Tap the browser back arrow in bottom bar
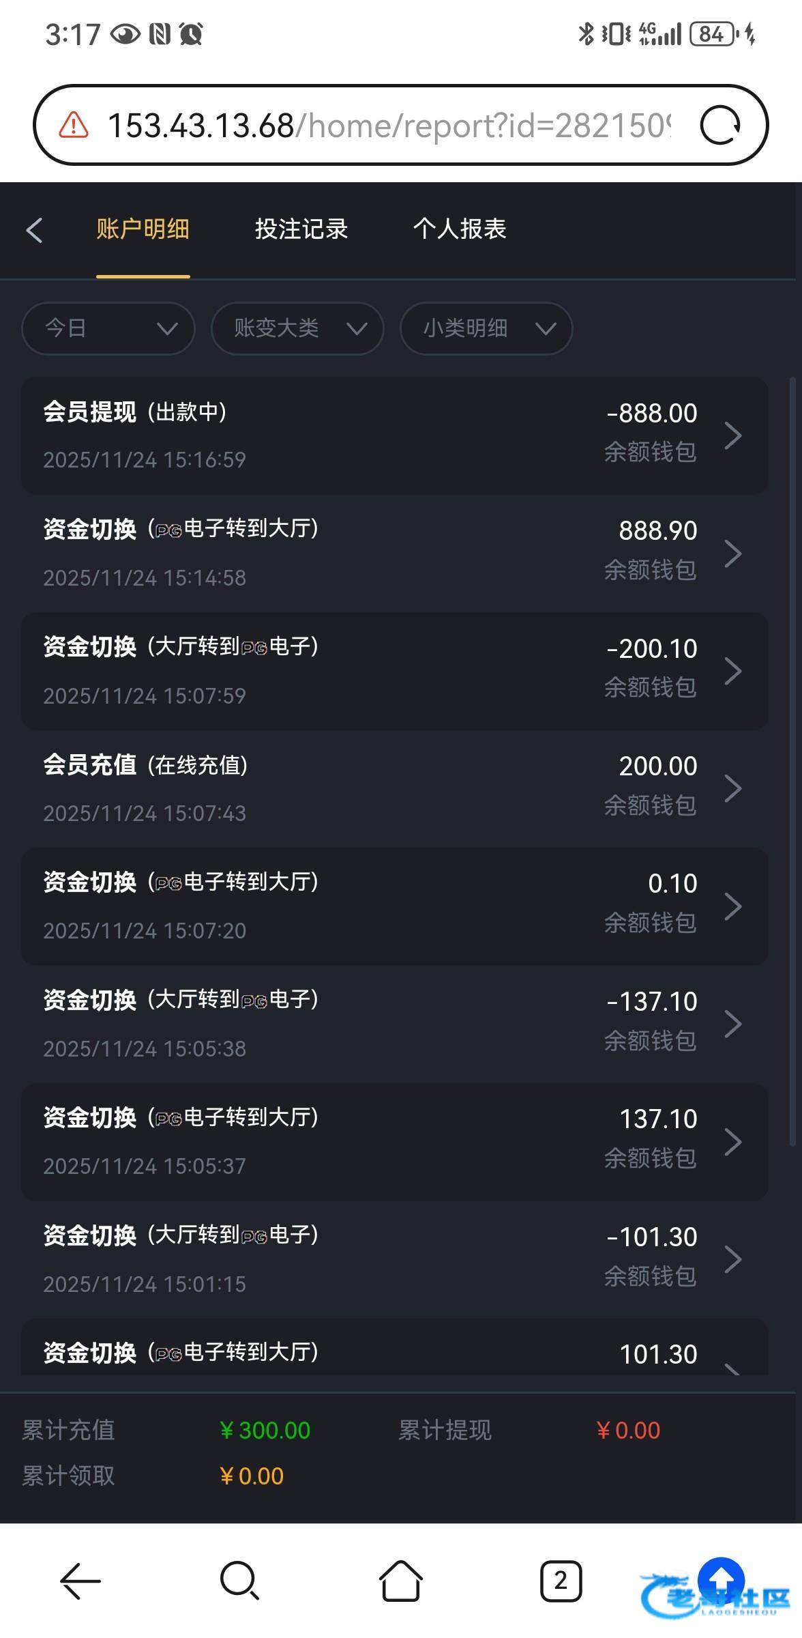Viewport: 802px width, 1638px height. tap(80, 1581)
